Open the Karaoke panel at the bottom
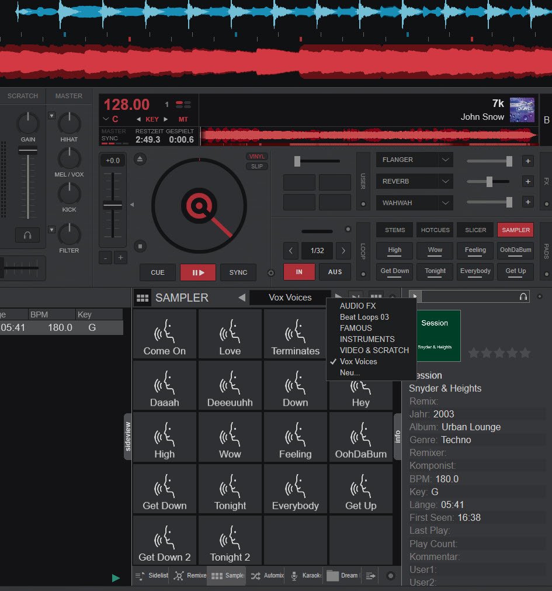Viewport: 552px width, 591px height. [307, 576]
